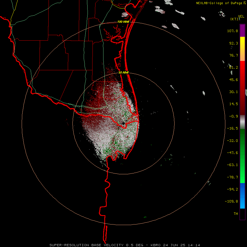Click the 14.5 velocity scale value
The width and height of the screenshot is (247, 247).
coord(234,104)
